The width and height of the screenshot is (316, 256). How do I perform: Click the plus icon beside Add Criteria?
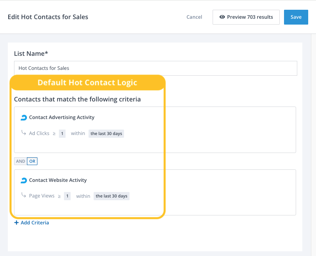click(x=16, y=223)
